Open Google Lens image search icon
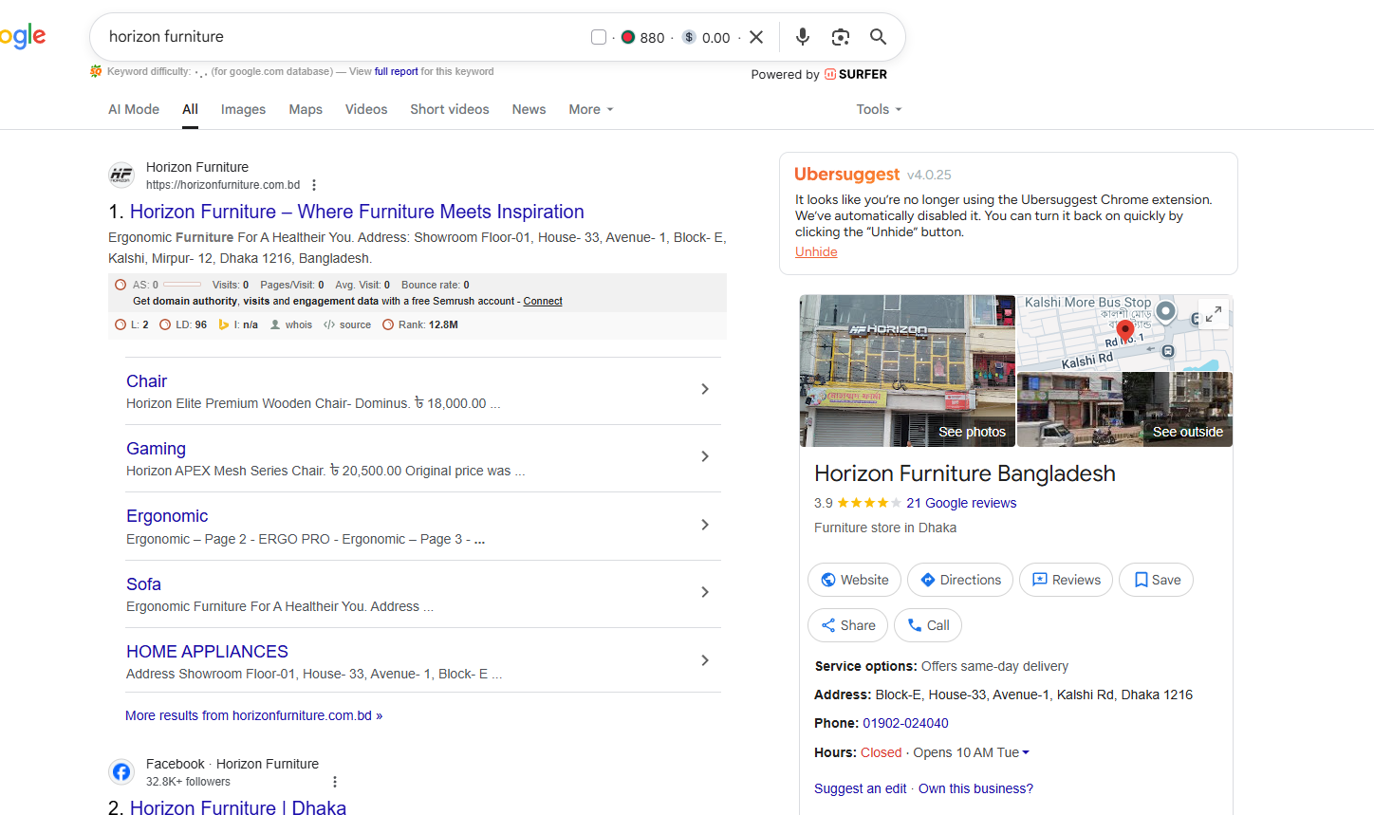Image resolution: width=1374 pixels, height=815 pixels. (x=840, y=37)
